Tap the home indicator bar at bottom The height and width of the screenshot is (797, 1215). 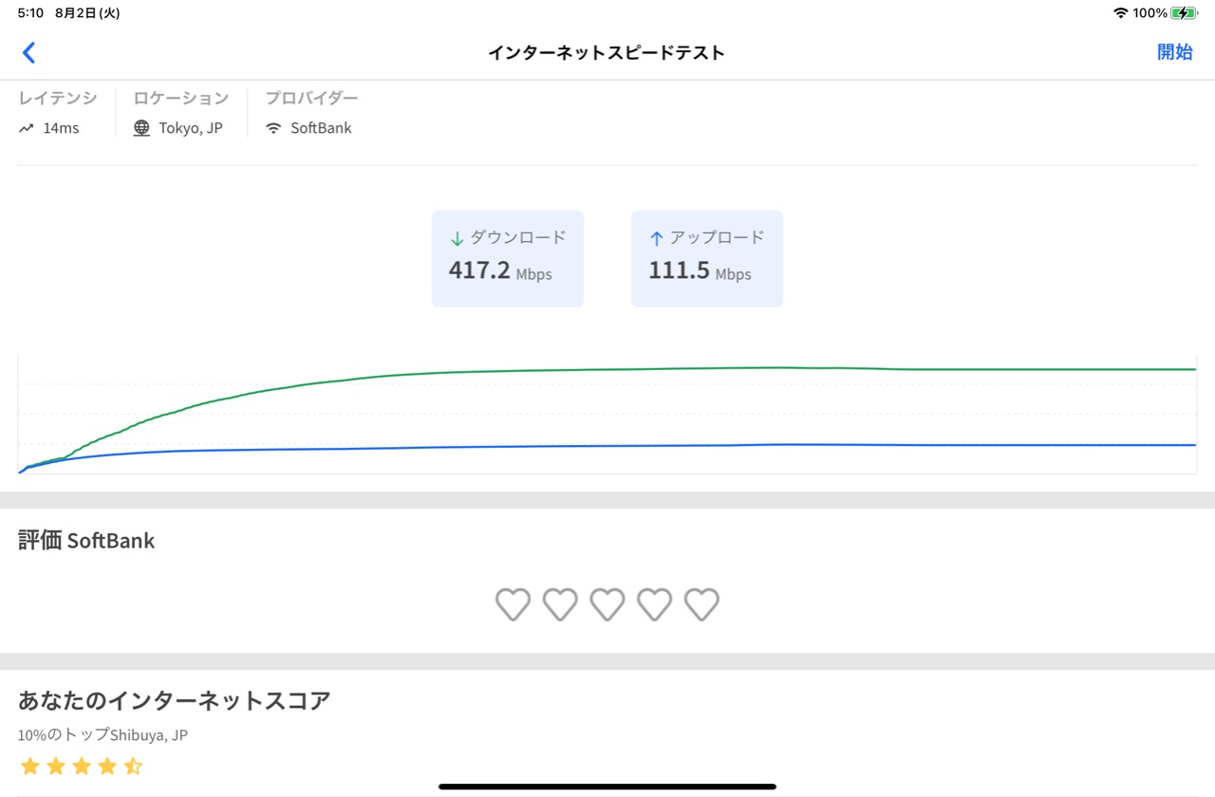pyautogui.click(x=607, y=787)
